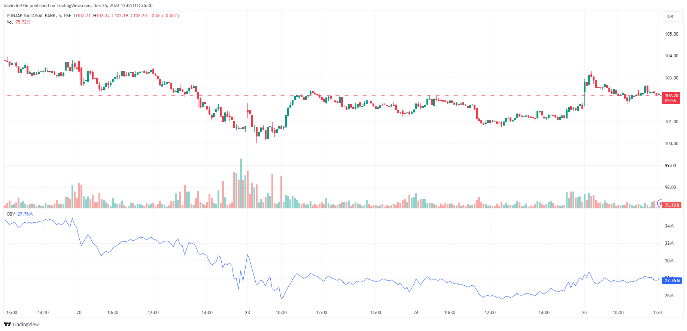Click the 26 date label on the time axis
The image size is (687, 331).
click(x=584, y=313)
